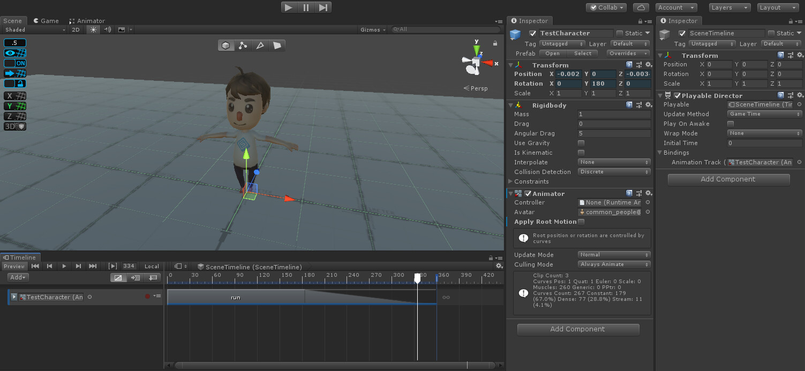Click the frame number field showing 334
805x371 pixels.
(x=129, y=266)
